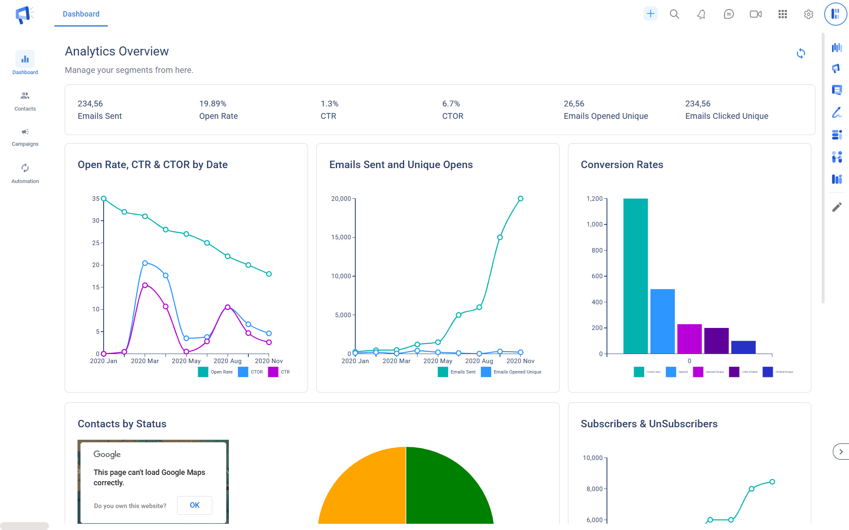Open the apps grid launcher
Viewport: 849px width, 530px height.
(x=782, y=14)
